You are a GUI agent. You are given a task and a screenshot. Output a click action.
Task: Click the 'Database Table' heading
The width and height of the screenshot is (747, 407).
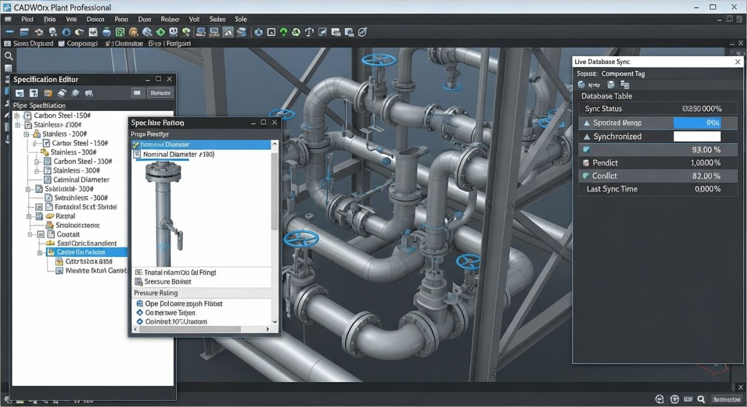click(606, 96)
